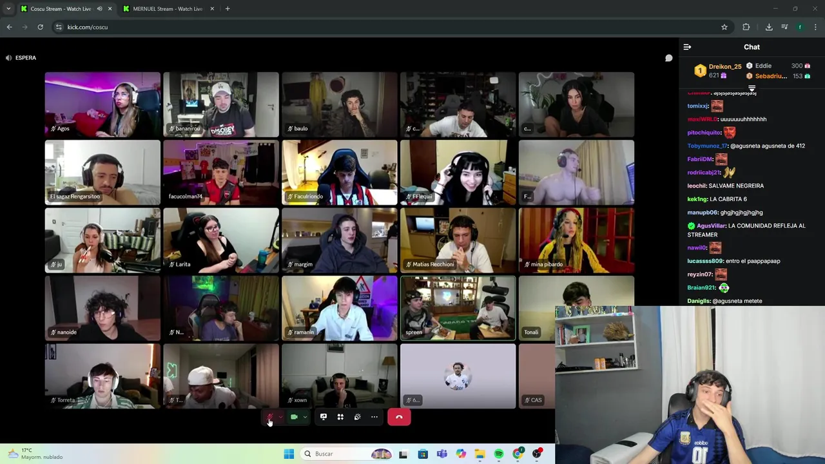The height and width of the screenshot is (464, 825).
Task: Select El sagaz Rengarsitoo video tile
Action: click(x=102, y=172)
